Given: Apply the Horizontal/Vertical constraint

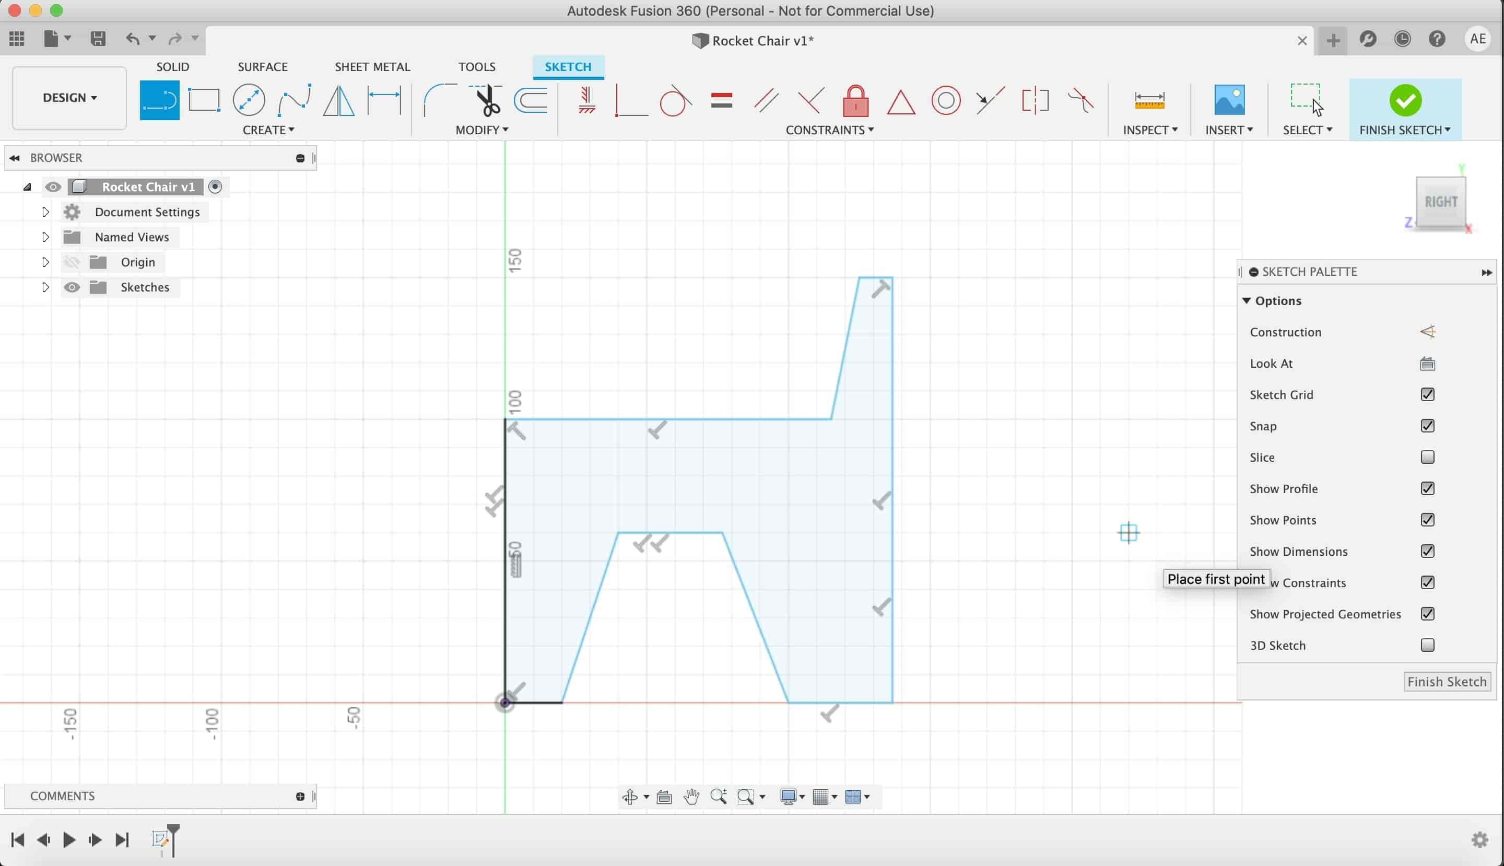Looking at the screenshot, I should click(x=586, y=100).
